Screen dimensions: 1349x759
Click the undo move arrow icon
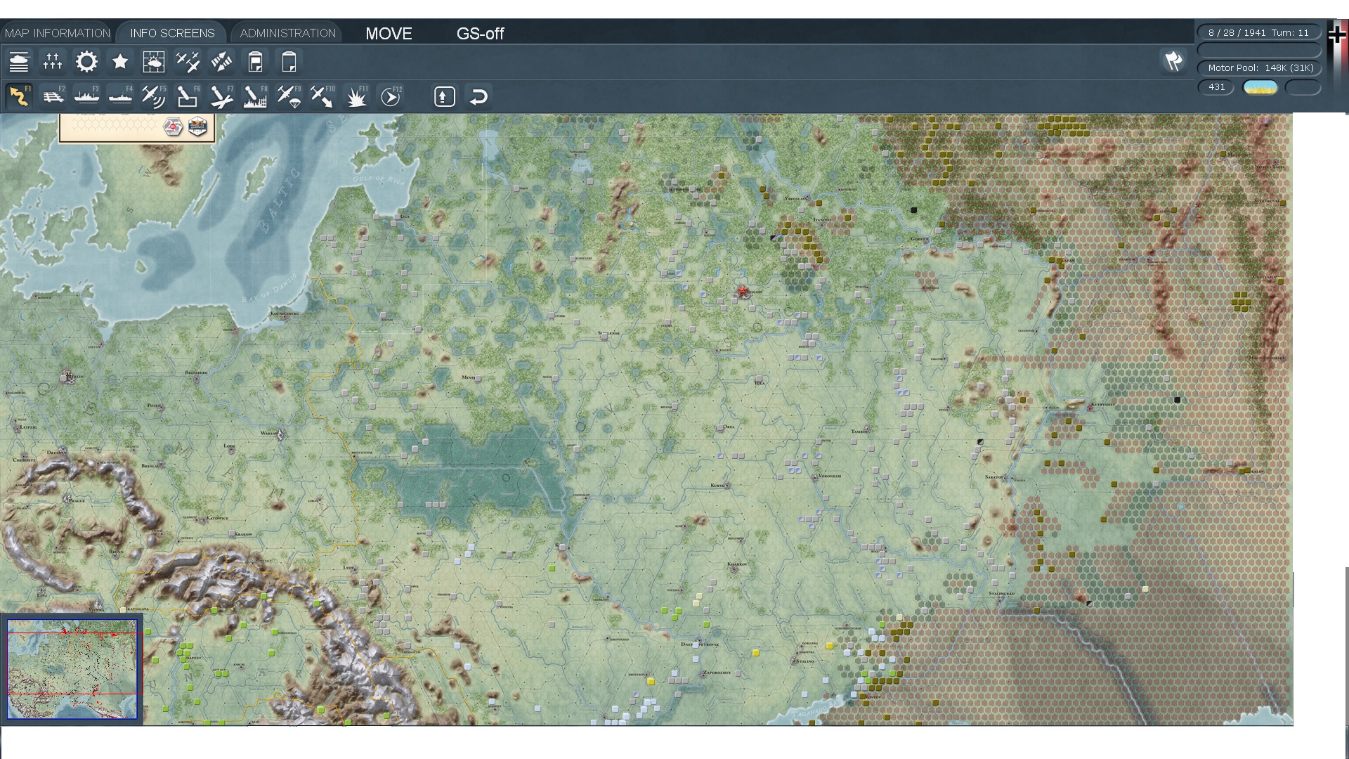coord(478,96)
